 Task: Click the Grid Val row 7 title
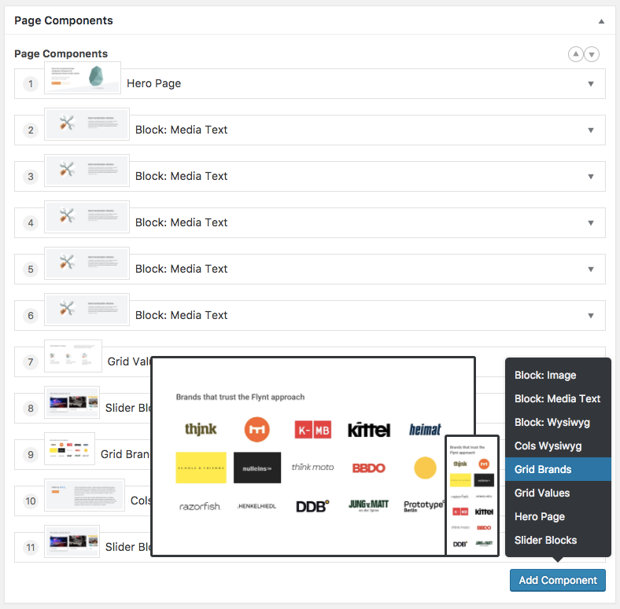click(x=129, y=361)
